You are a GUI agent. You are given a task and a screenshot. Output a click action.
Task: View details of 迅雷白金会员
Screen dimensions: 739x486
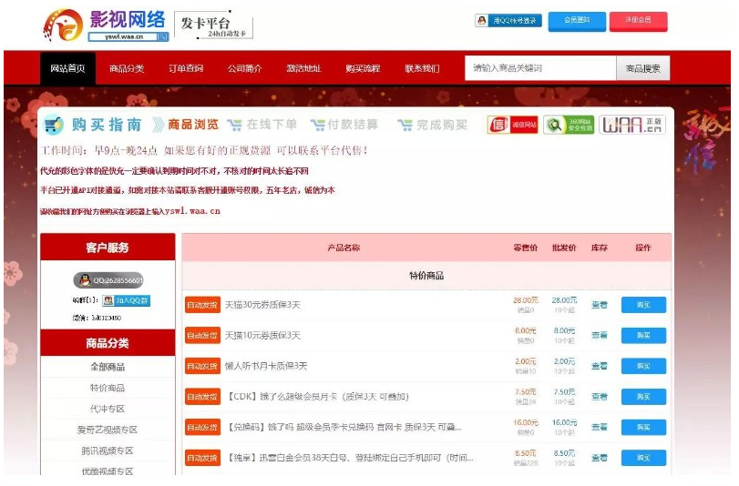coord(599,458)
